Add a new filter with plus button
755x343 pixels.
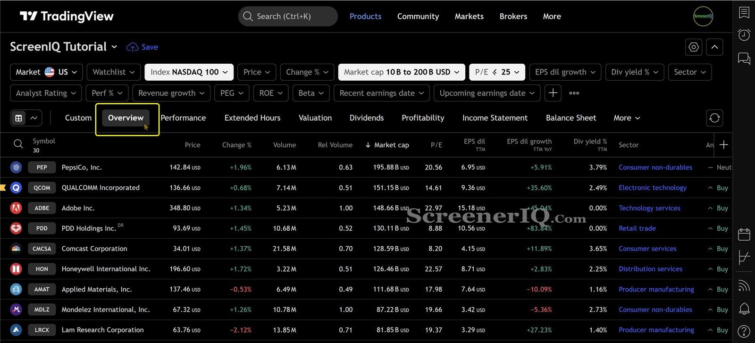pyautogui.click(x=553, y=93)
